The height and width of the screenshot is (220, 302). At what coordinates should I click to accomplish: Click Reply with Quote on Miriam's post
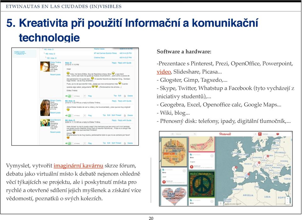click(x=125, y=101)
